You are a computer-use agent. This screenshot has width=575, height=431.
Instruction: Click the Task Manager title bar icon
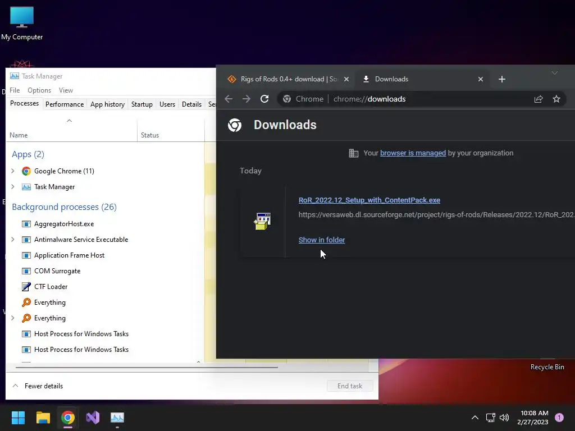[x=14, y=76]
